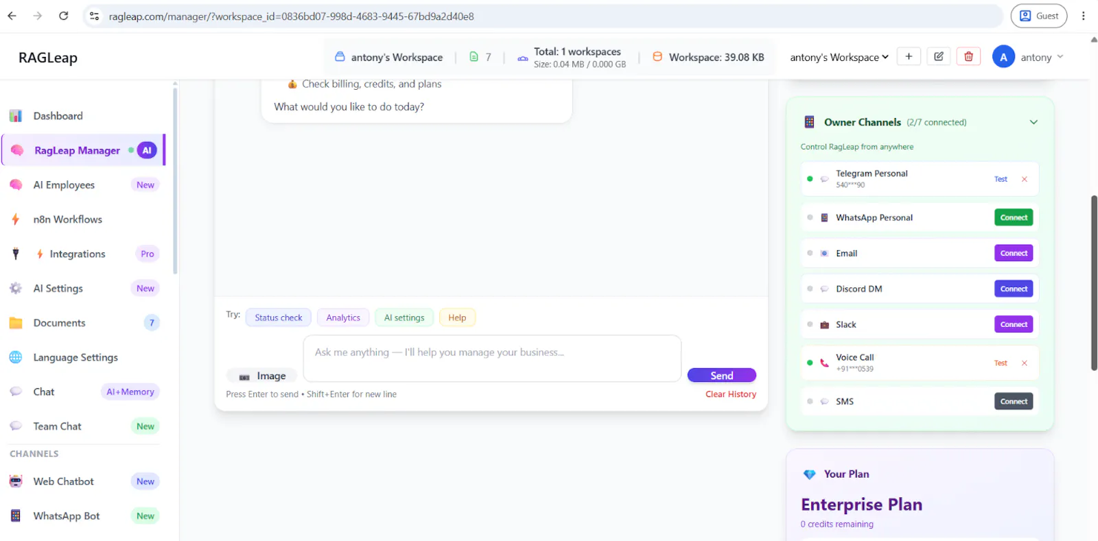Click the site info icon in address bar
1098x541 pixels.
(95, 16)
